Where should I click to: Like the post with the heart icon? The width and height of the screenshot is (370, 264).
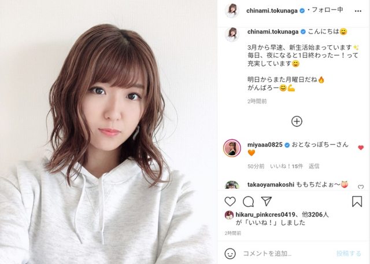click(230, 201)
